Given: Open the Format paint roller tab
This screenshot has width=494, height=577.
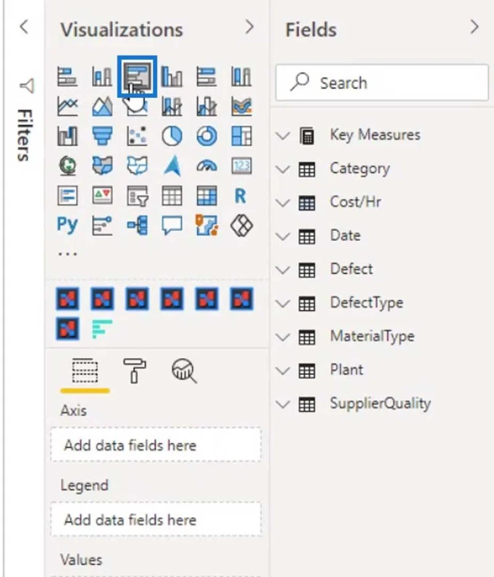Looking at the screenshot, I should (x=135, y=371).
